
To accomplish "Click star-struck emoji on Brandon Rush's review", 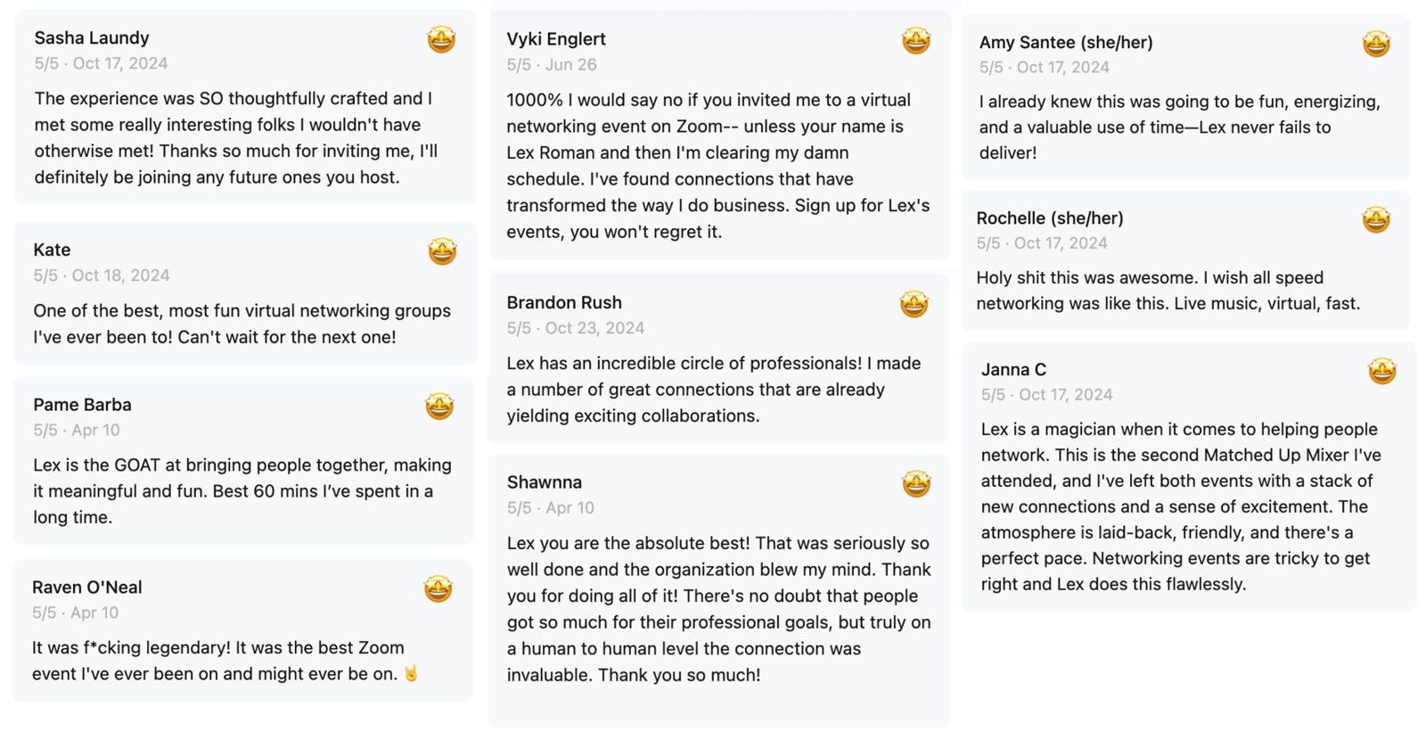I will coord(914,304).
